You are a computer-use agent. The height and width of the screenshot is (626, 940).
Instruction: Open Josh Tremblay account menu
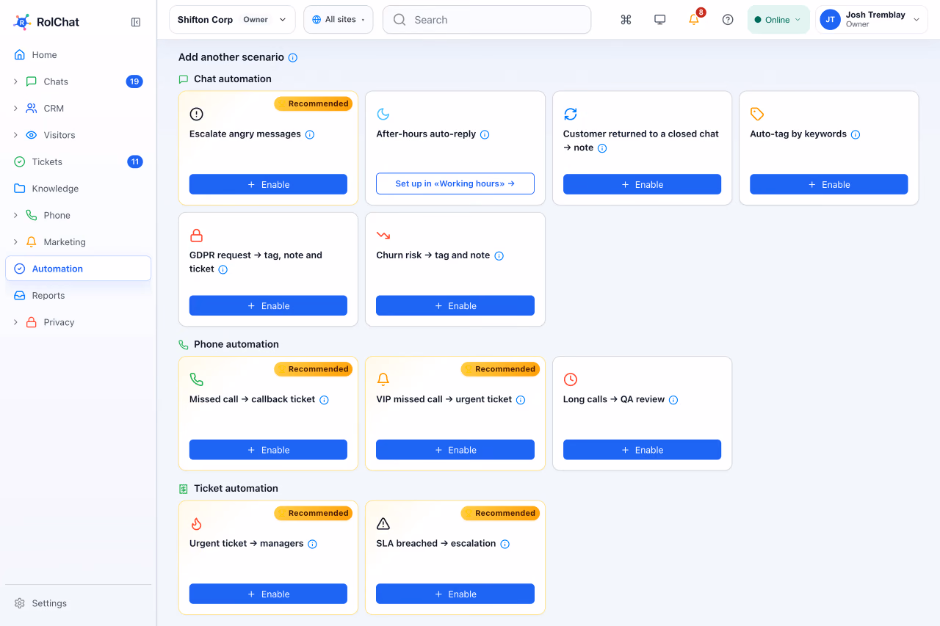871,20
